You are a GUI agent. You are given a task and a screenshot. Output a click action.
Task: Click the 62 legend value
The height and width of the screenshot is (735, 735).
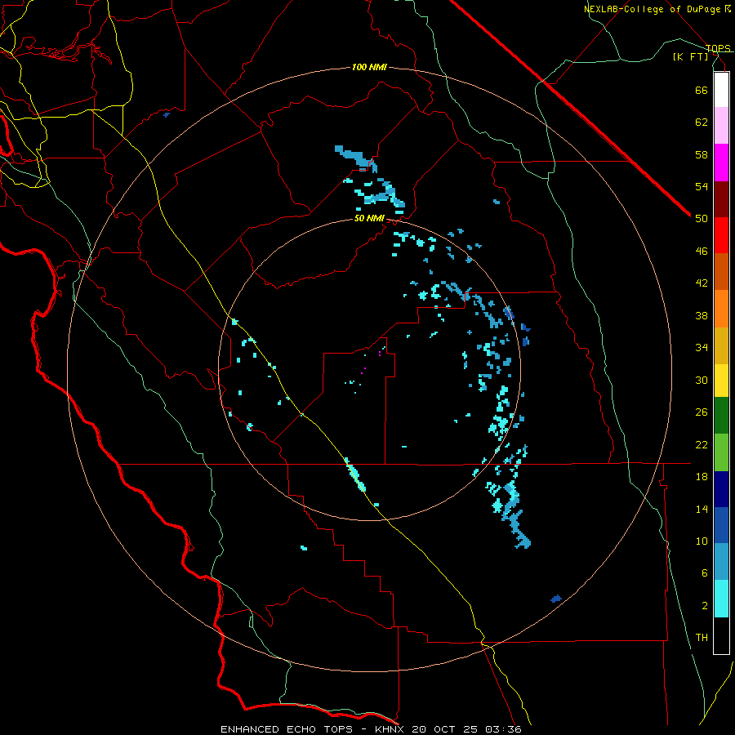[x=702, y=122]
